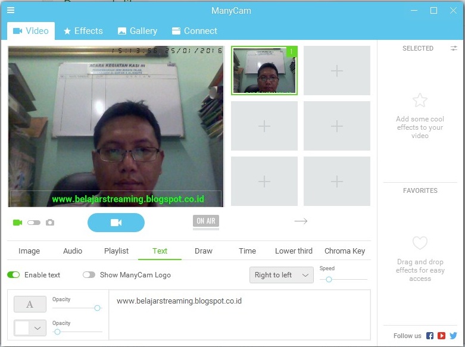Image resolution: width=465 pixels, height=347 pixels.
Task: Disable the Enable text switch
Action: (x=13, y=275)
